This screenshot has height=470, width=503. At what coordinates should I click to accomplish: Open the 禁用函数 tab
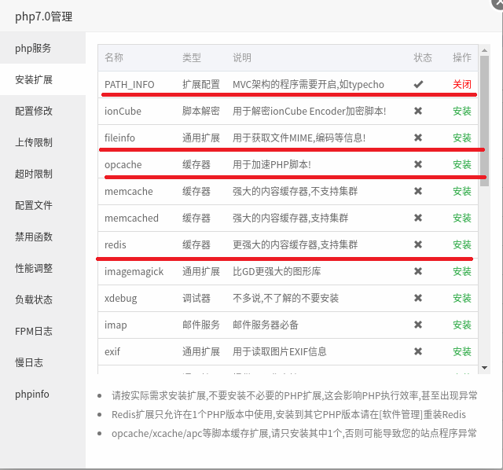pos(34,237)
